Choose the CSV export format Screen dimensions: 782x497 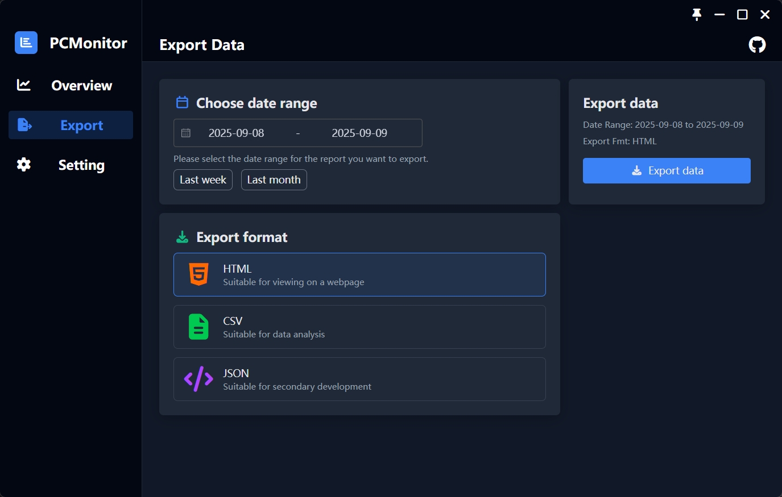[x=359, y=327]
